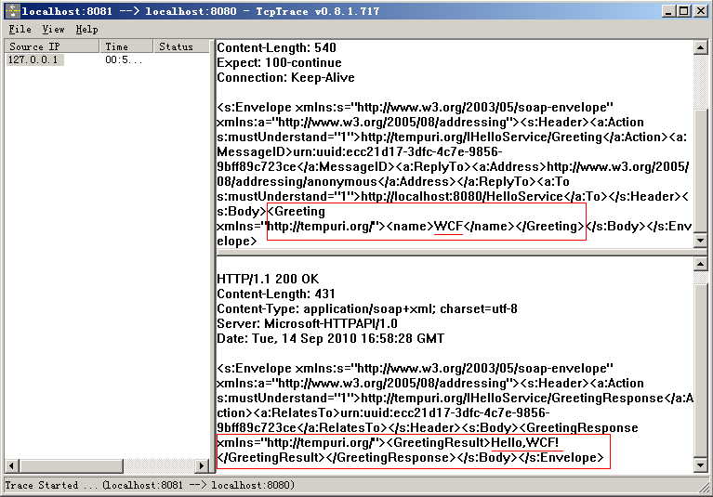Open the File menu

(x=20, y=30)
